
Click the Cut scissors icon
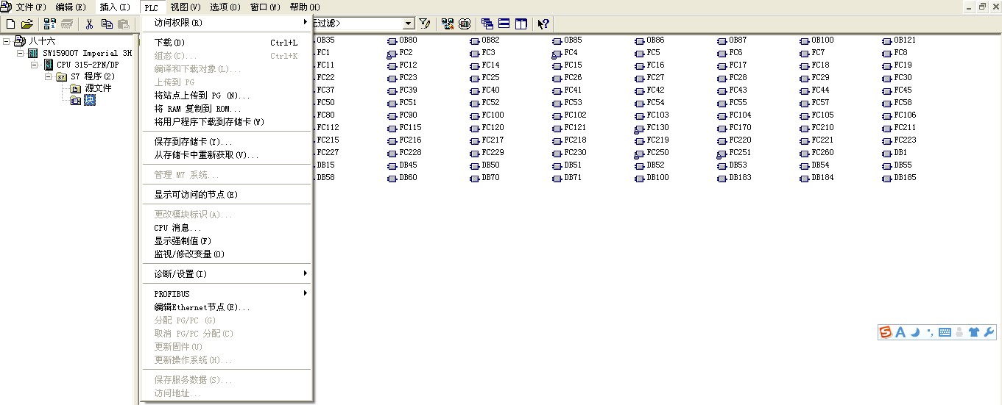click(x=89, y=24)
